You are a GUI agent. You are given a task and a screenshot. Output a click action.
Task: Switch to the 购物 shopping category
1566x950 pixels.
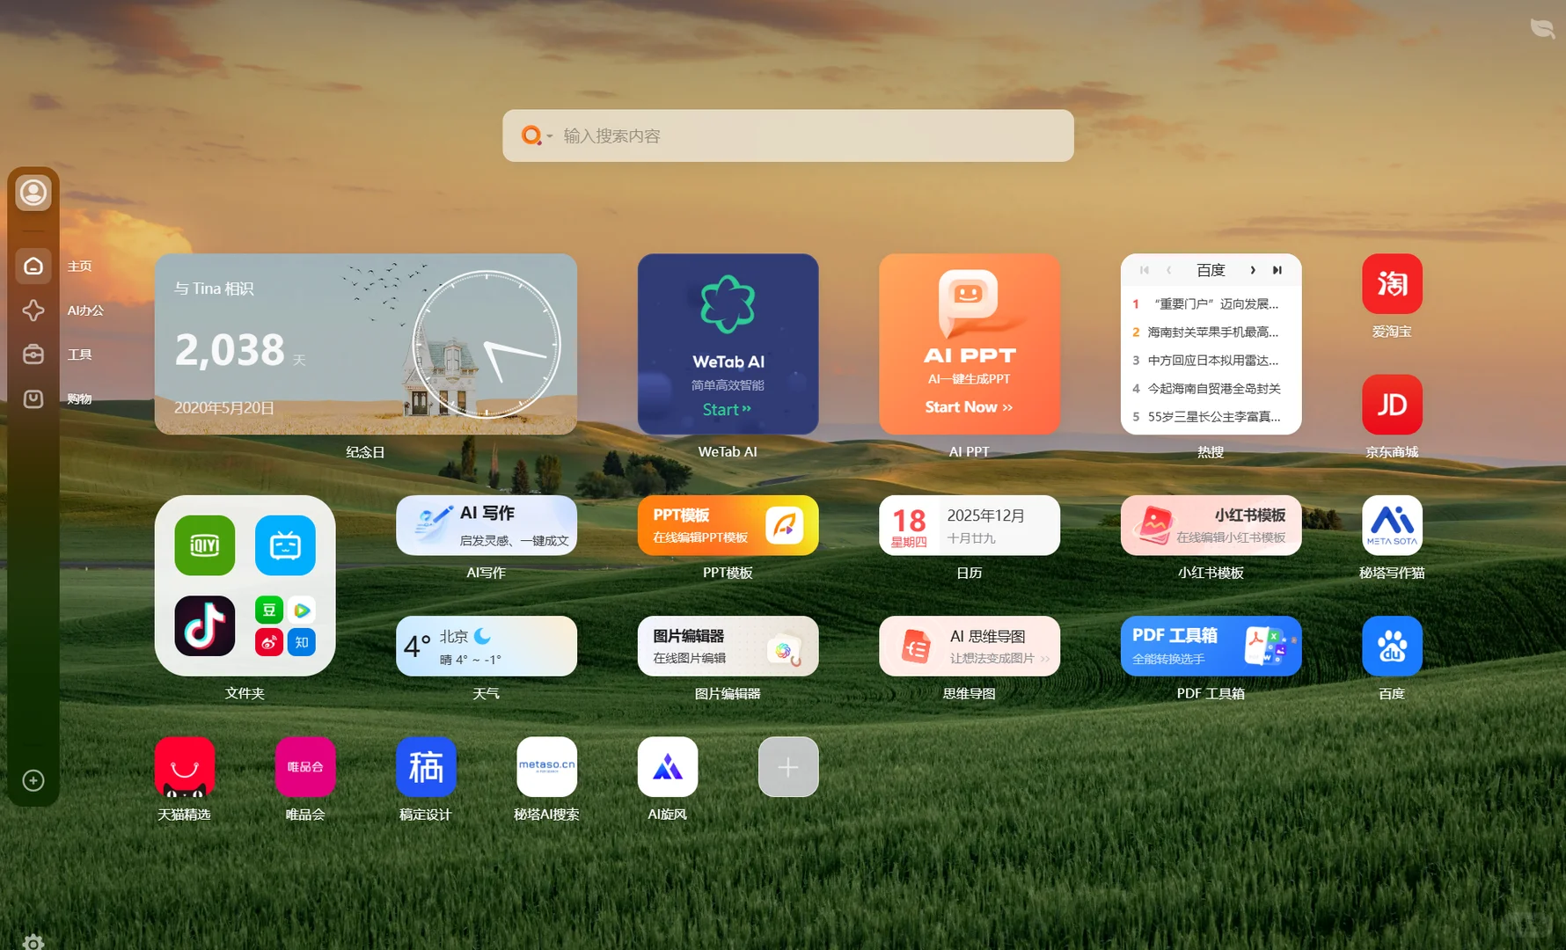point(33,398)
